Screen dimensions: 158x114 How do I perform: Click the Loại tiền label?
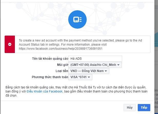[62, 71]
